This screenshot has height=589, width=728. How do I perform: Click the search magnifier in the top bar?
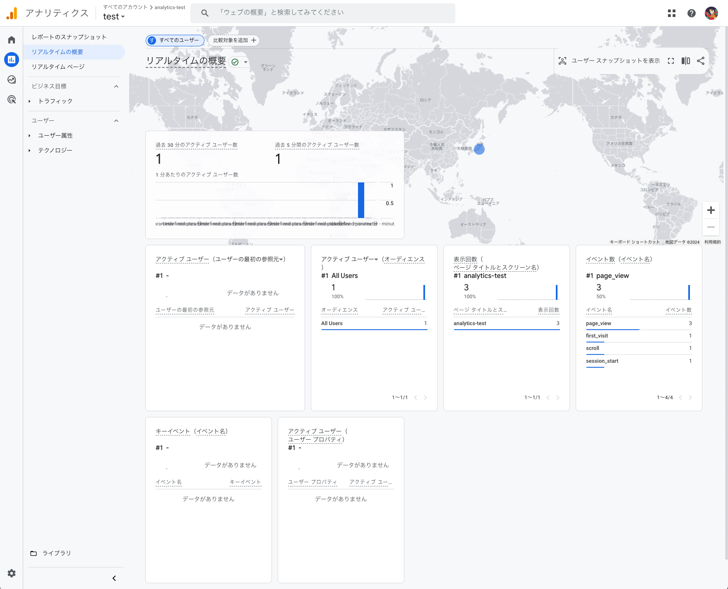tap(204, 12)
